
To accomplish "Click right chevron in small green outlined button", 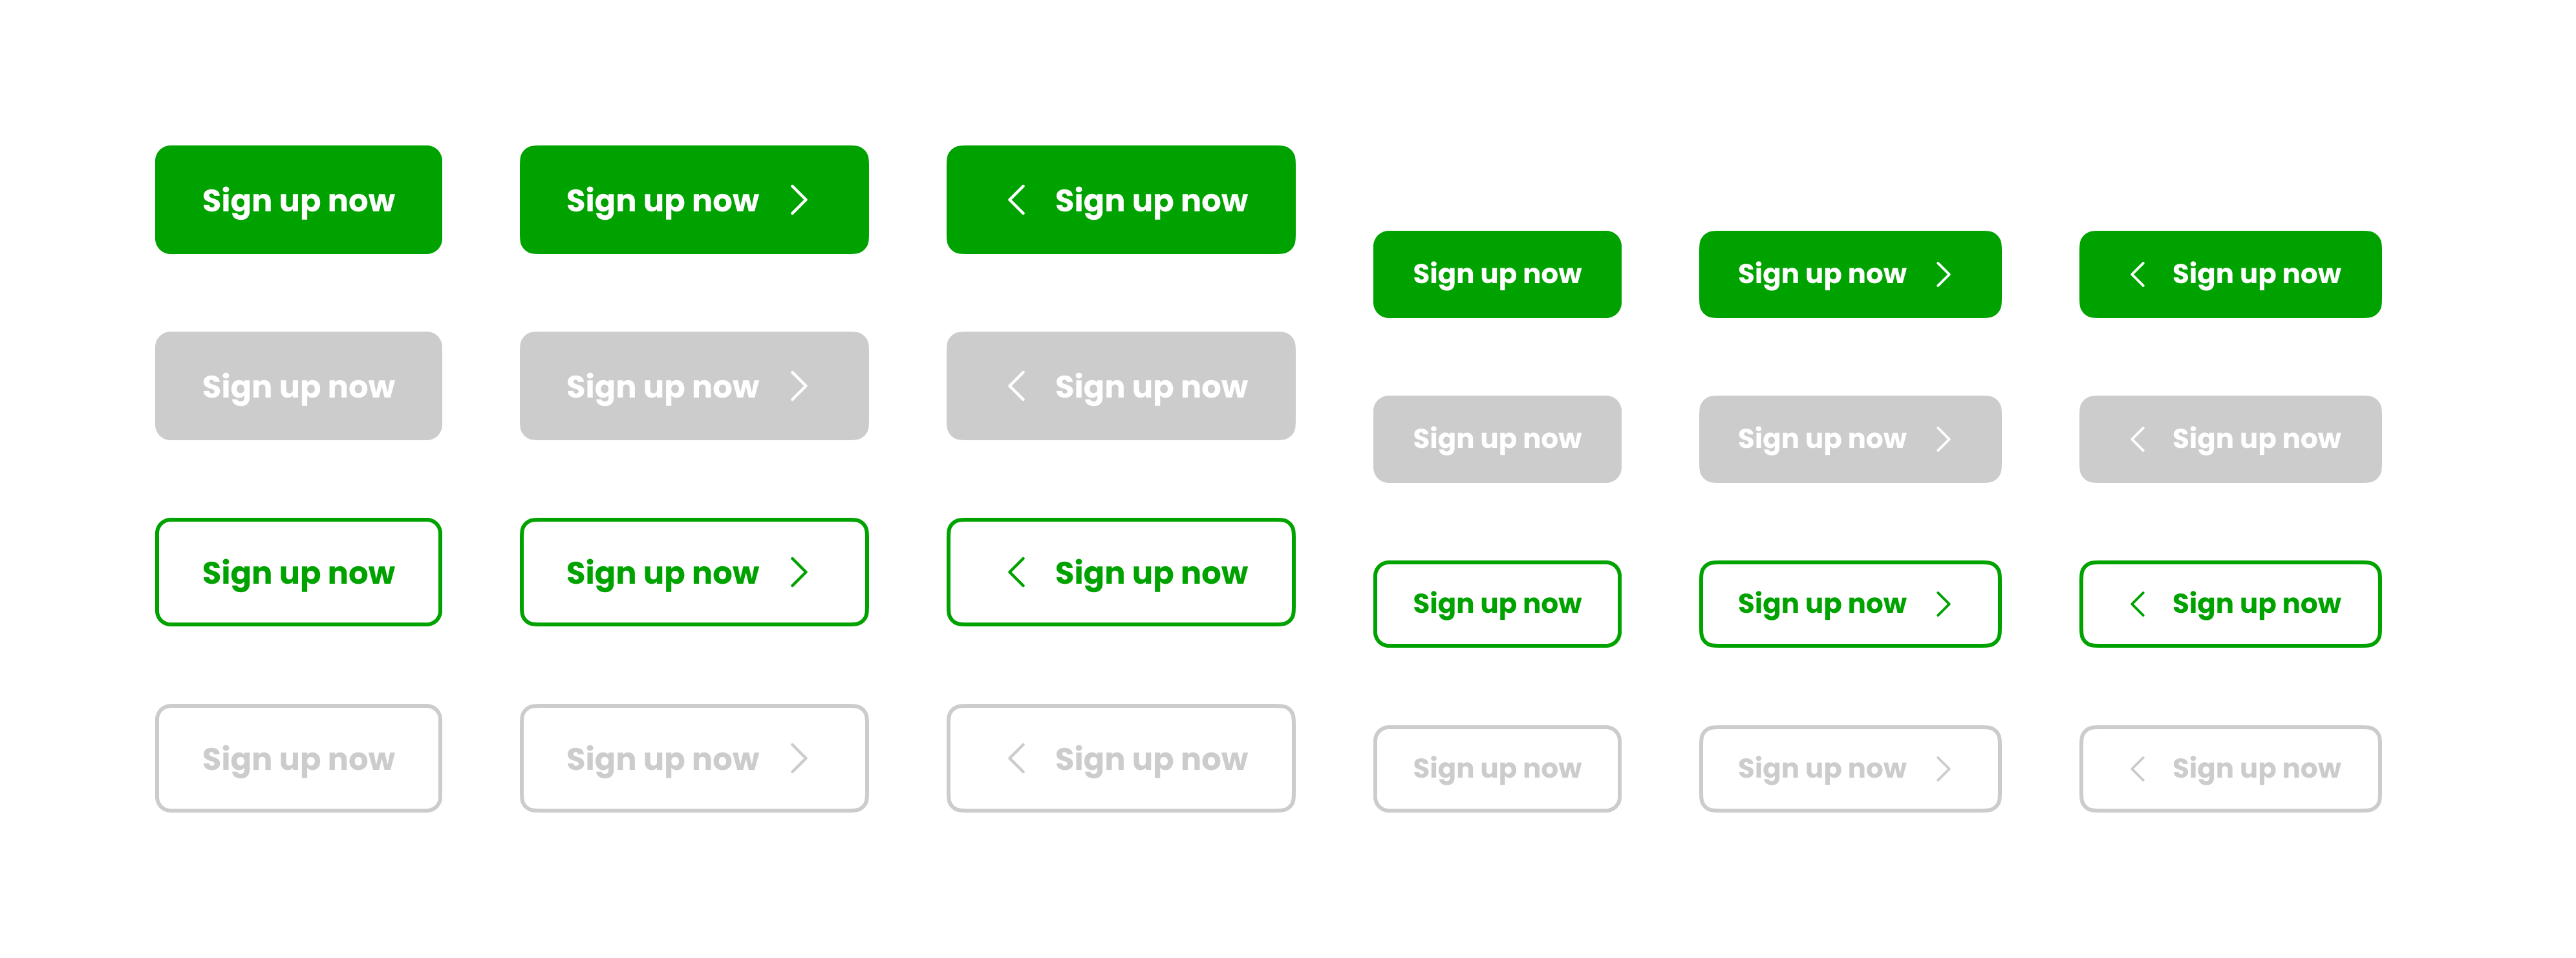I will [1943, 604].
